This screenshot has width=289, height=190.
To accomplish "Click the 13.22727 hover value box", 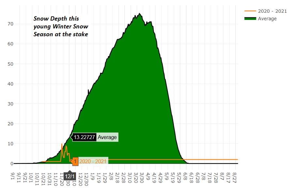I will point(84,137).
